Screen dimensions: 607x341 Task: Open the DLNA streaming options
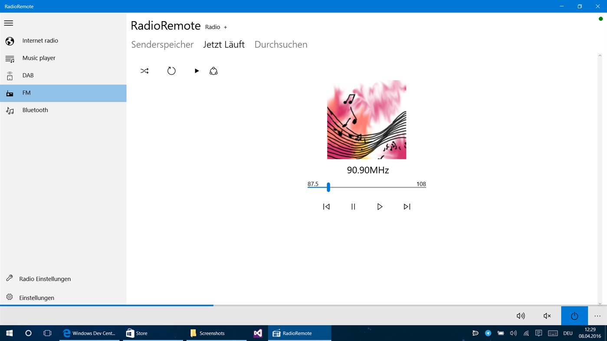(x=213, y=71)
